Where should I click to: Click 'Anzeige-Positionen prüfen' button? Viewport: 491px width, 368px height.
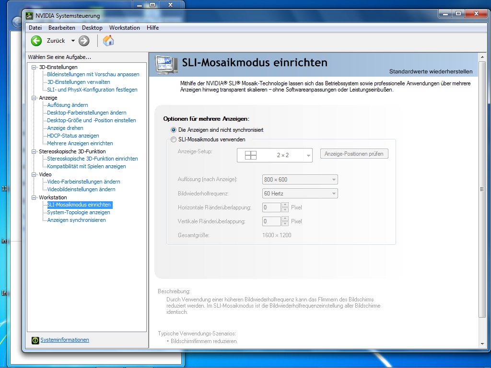pos(354,154)
